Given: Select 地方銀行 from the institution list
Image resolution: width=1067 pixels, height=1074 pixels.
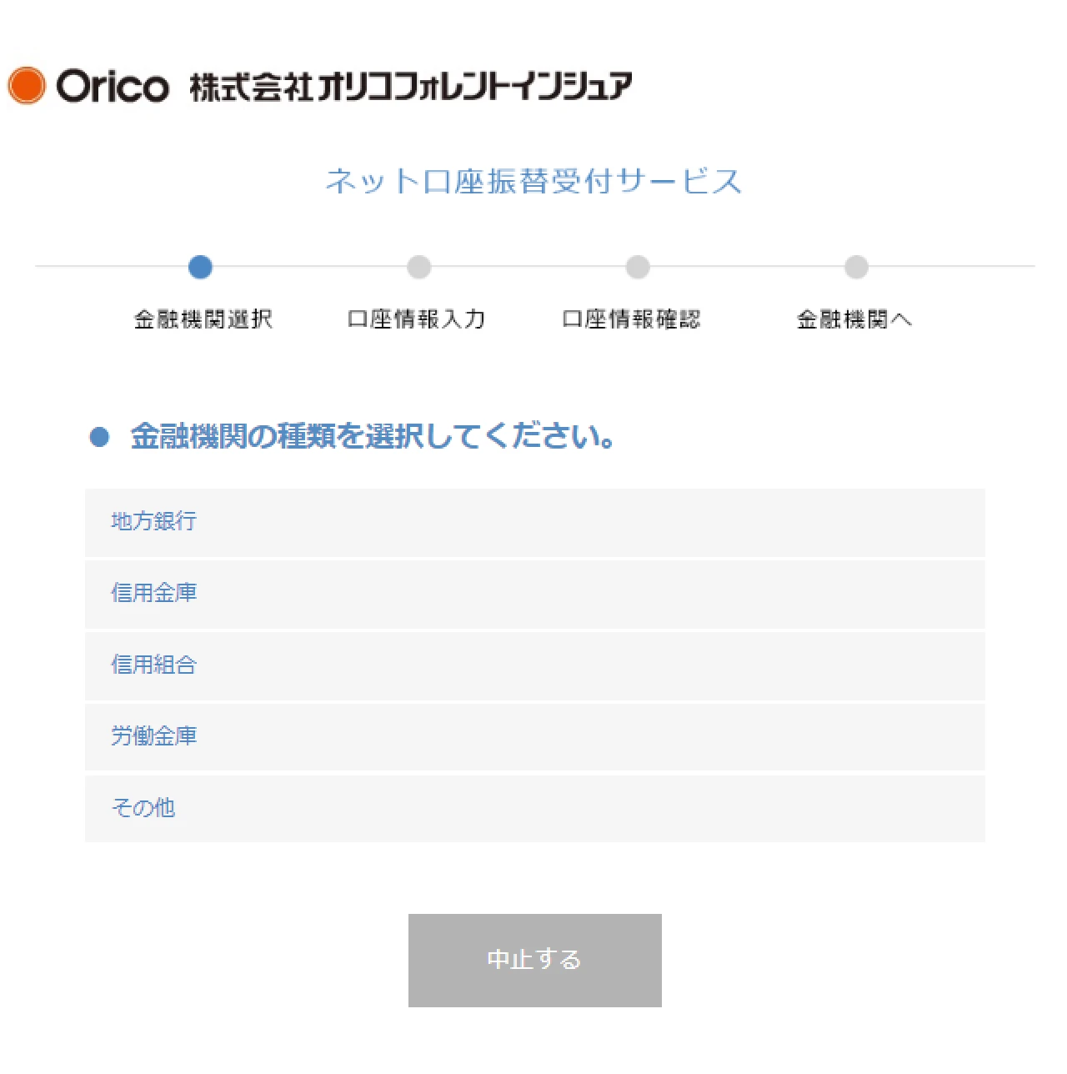Looking at the screenshot, I should click(153, 522).
